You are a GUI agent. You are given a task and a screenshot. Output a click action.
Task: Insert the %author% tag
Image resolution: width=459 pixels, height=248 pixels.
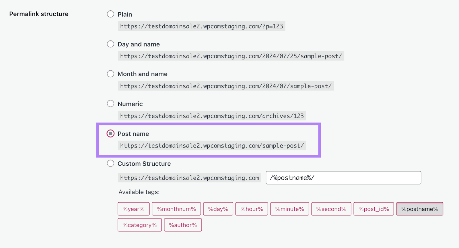[x=183, y=225]
